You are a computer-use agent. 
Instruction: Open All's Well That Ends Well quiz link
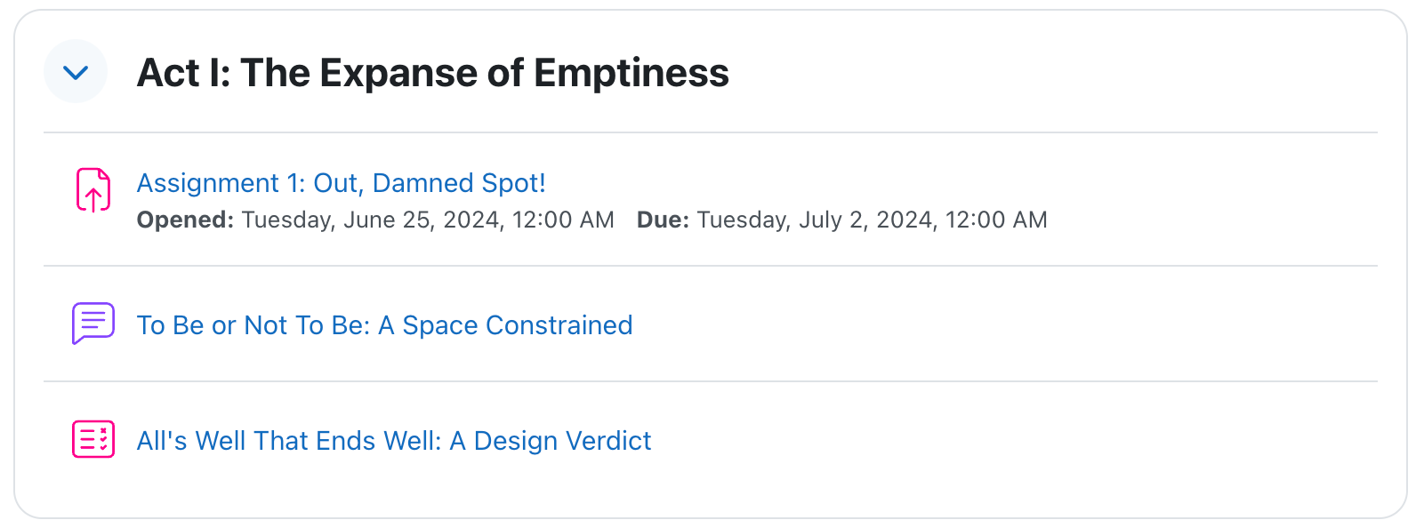[x=394, y=441]
